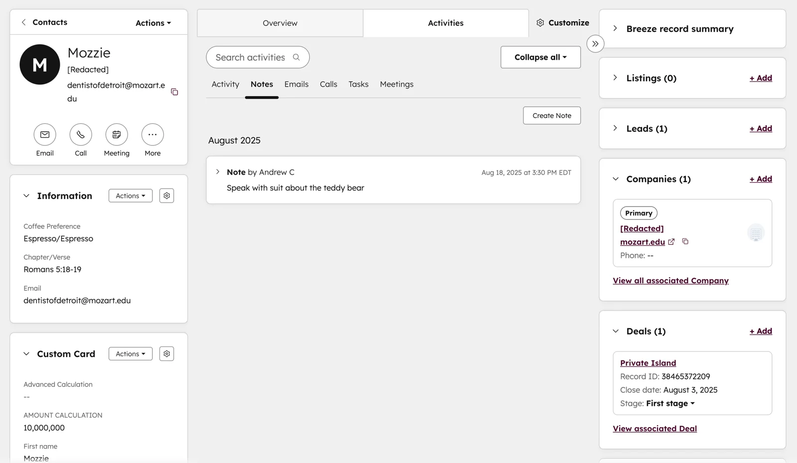Click the Create Note button

[x=551, y=116]
